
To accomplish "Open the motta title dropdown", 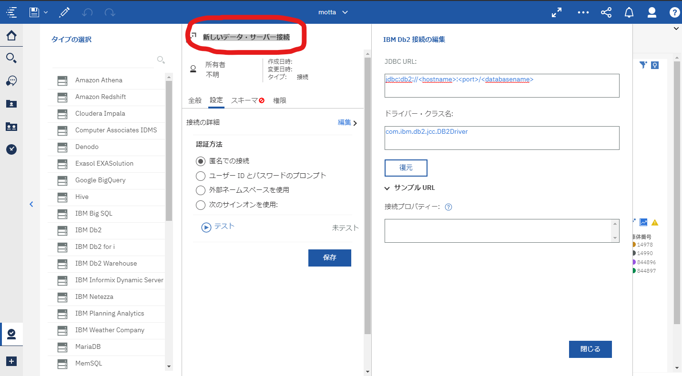I will 334,12.
